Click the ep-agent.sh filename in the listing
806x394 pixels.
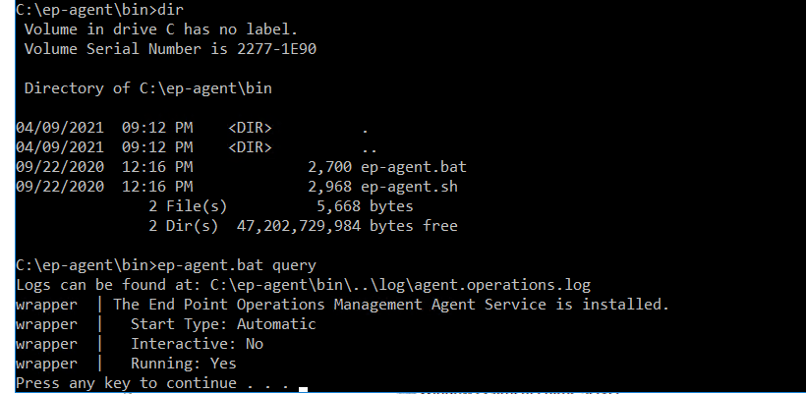click(x=409, y=187)
